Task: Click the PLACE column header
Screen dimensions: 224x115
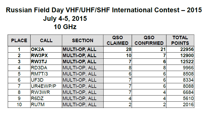Action: 19,40
